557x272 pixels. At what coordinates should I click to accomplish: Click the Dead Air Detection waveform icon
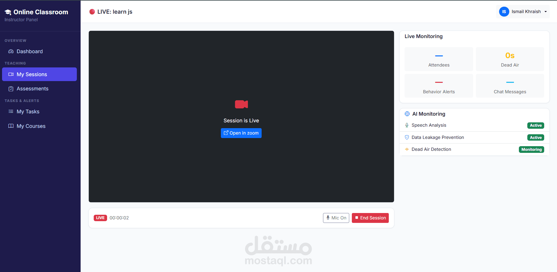point(407,149)
